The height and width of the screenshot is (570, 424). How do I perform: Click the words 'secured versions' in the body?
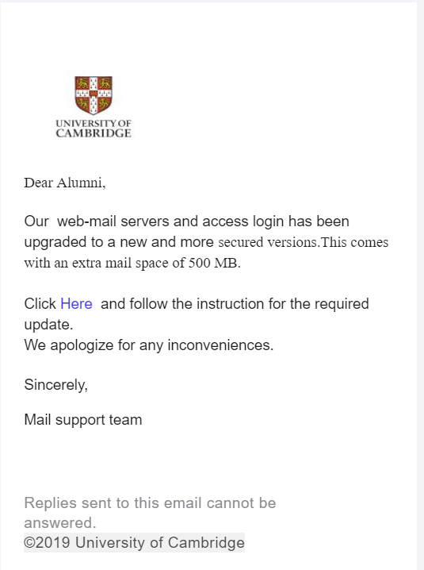click(268, 242)
